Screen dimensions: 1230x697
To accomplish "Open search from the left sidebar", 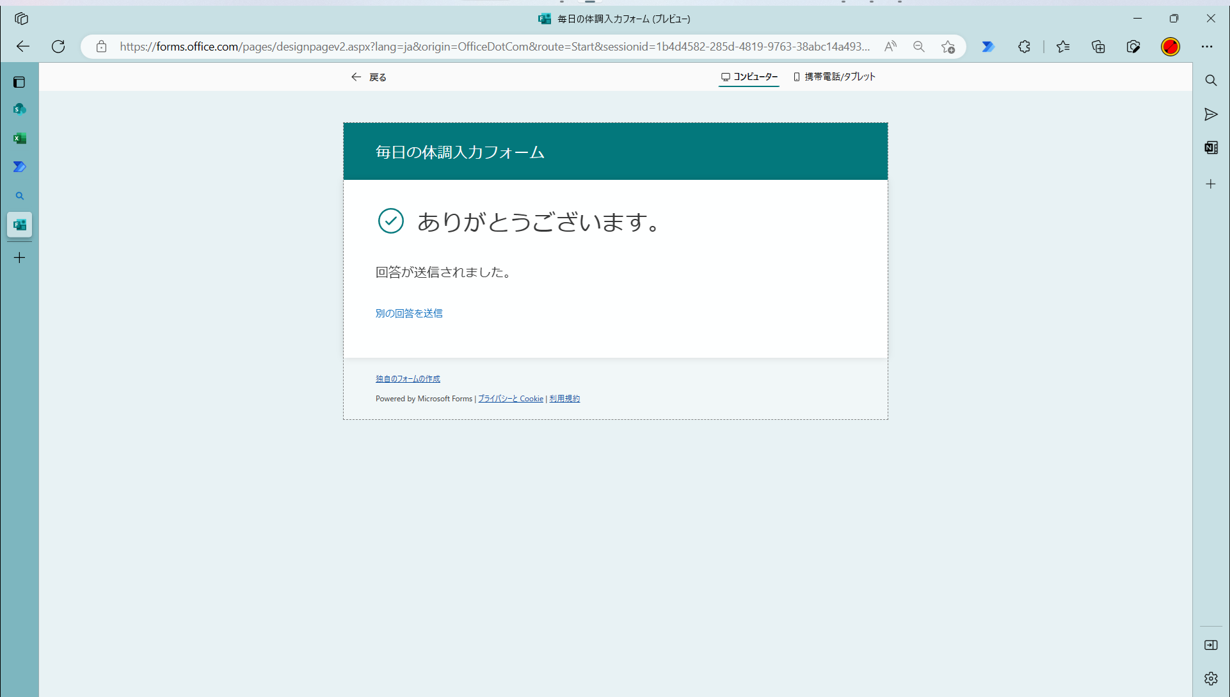I will coord(19,196).
